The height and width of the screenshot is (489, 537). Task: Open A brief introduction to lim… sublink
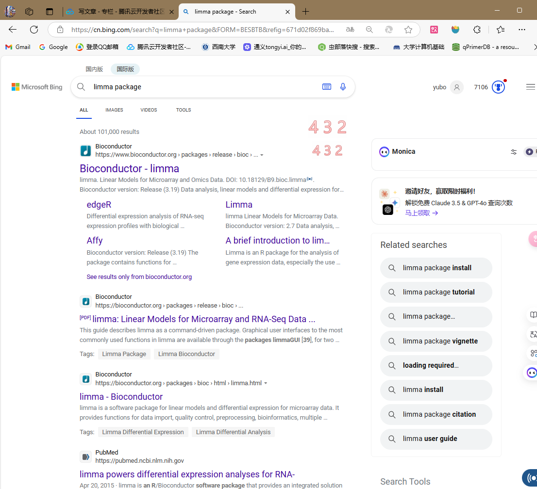pos(278,241)
